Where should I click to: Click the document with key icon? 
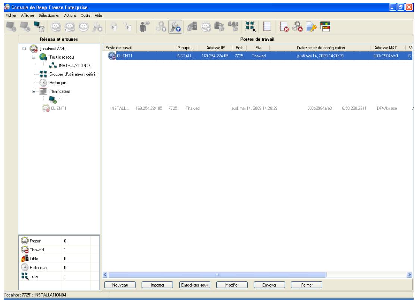[311, 26]
